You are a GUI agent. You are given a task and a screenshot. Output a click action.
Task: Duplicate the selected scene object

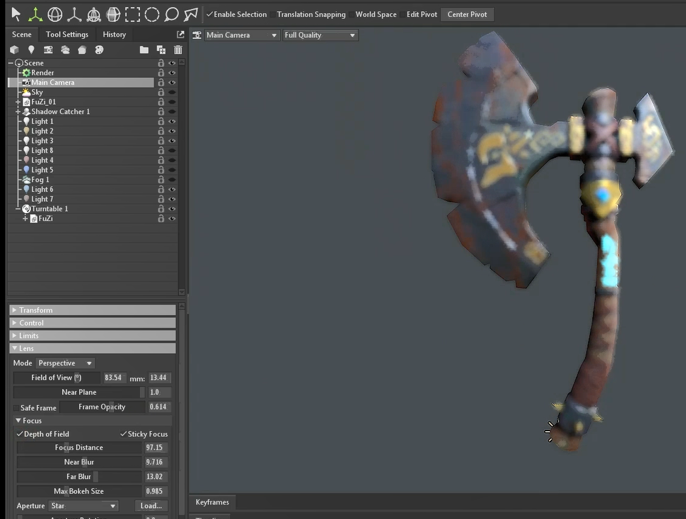click(x=161, y=50)
